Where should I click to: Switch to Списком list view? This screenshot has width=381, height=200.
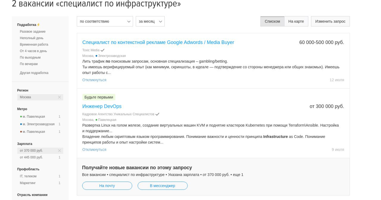pos(272,21)
